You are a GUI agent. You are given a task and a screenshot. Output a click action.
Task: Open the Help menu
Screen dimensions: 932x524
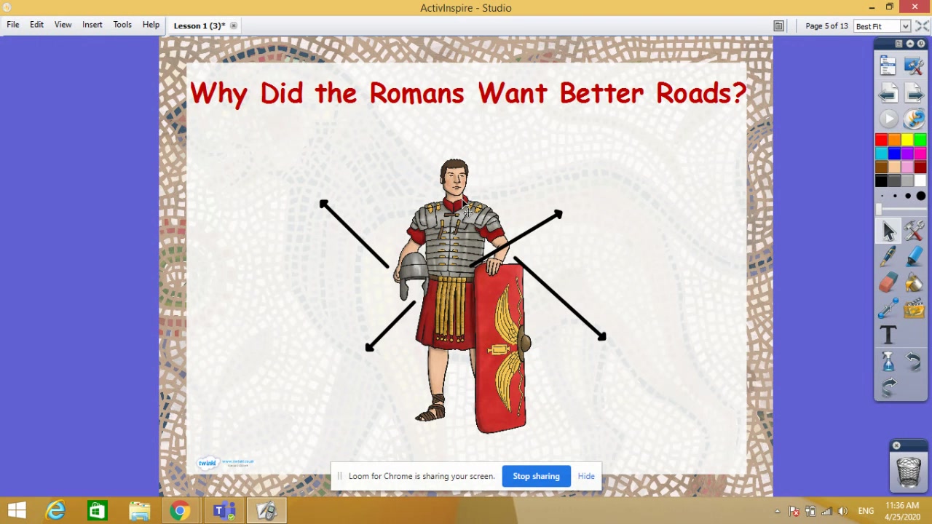[x=151, y=25]
